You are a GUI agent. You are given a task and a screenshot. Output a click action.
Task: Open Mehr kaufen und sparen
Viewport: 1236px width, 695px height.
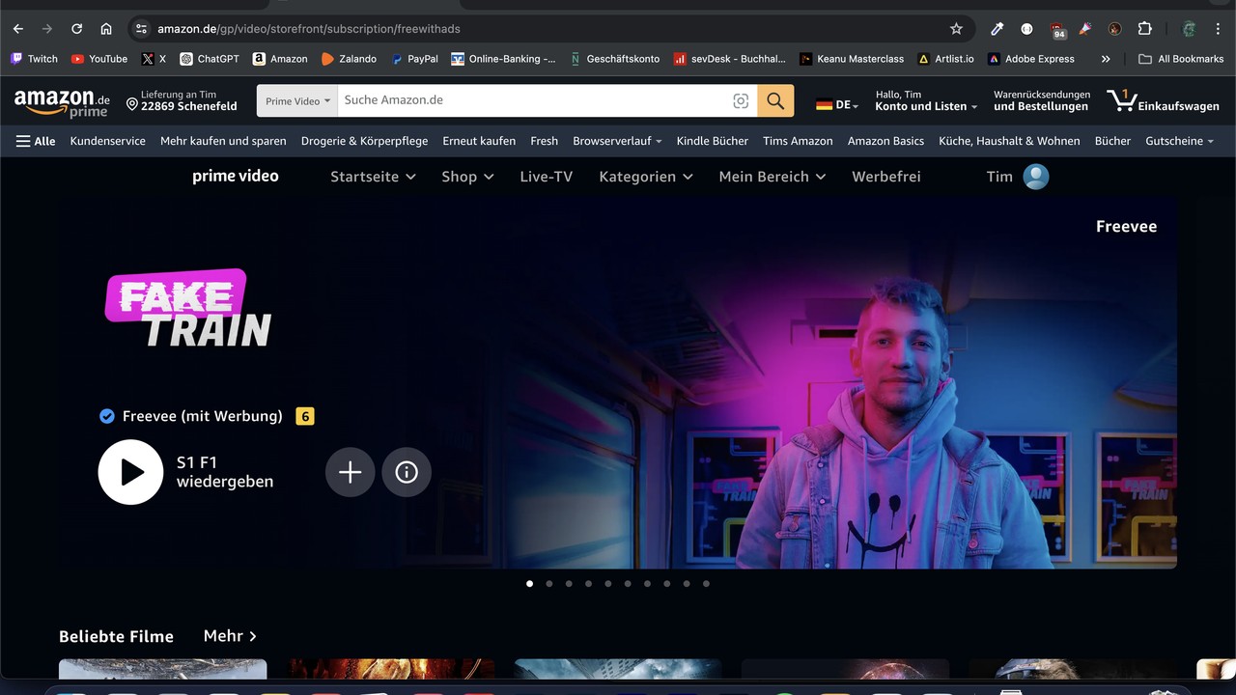point(223,141)
